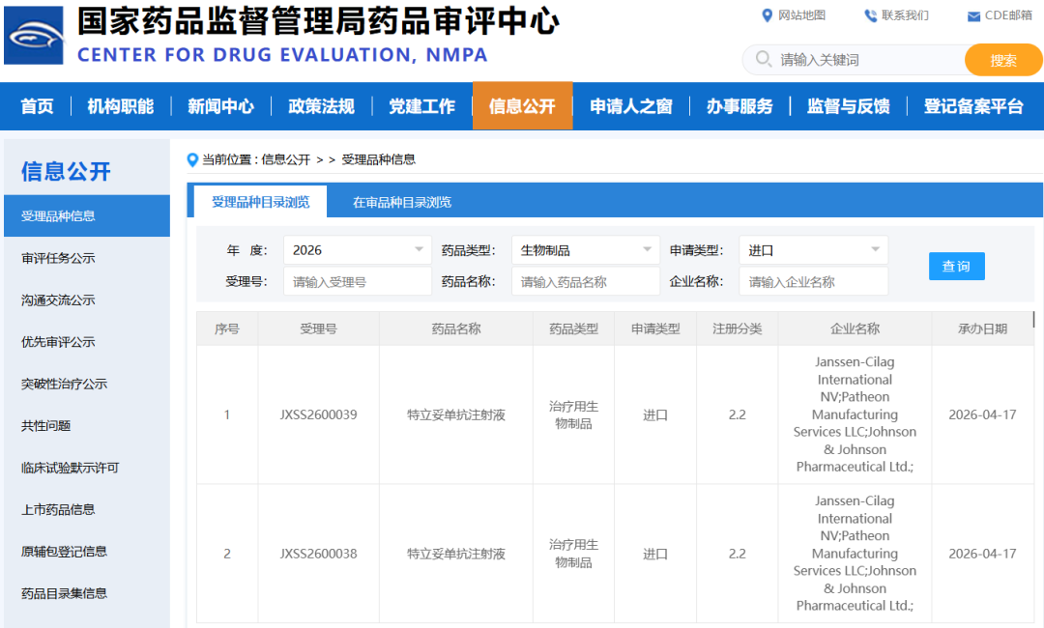Select the 受理品种目录浏览 tab
Image resolution: width=1044 pixels, height=628 pixels.
pyautogui.click(x=260, y=202)
